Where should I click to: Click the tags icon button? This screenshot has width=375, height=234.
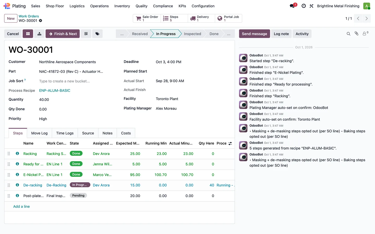click(97, 34)
